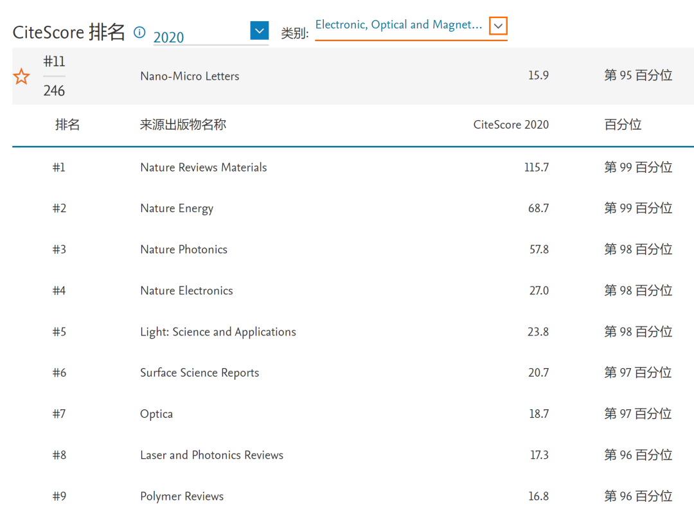
Task: Open Nature Photonics source link
Action: click(x=184, y=249)
